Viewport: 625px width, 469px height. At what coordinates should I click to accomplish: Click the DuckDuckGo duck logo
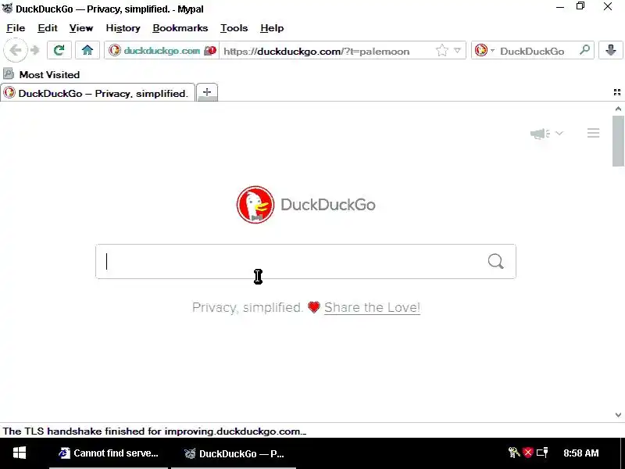click(255, 205)
